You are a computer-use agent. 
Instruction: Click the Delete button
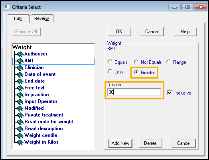point(150,143)
